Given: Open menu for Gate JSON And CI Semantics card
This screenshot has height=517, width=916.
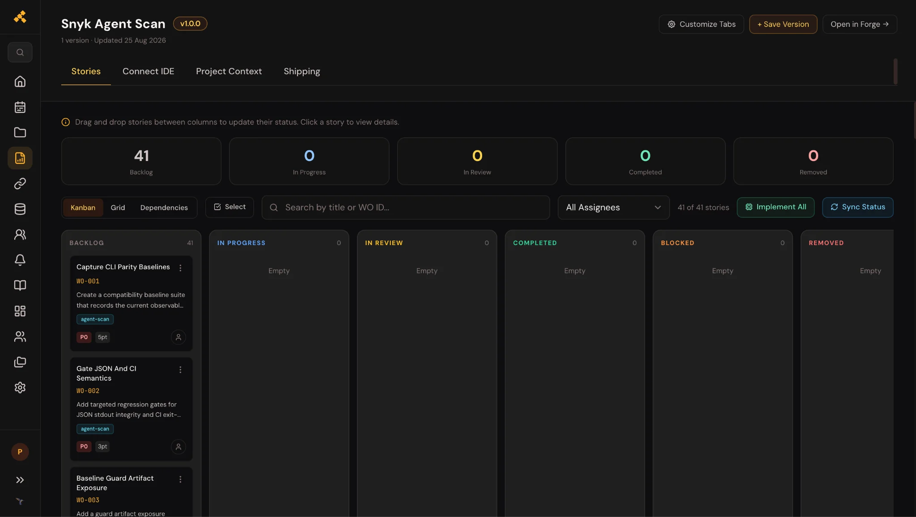Looking at the screenshot, I should click(x=180, y=369).
